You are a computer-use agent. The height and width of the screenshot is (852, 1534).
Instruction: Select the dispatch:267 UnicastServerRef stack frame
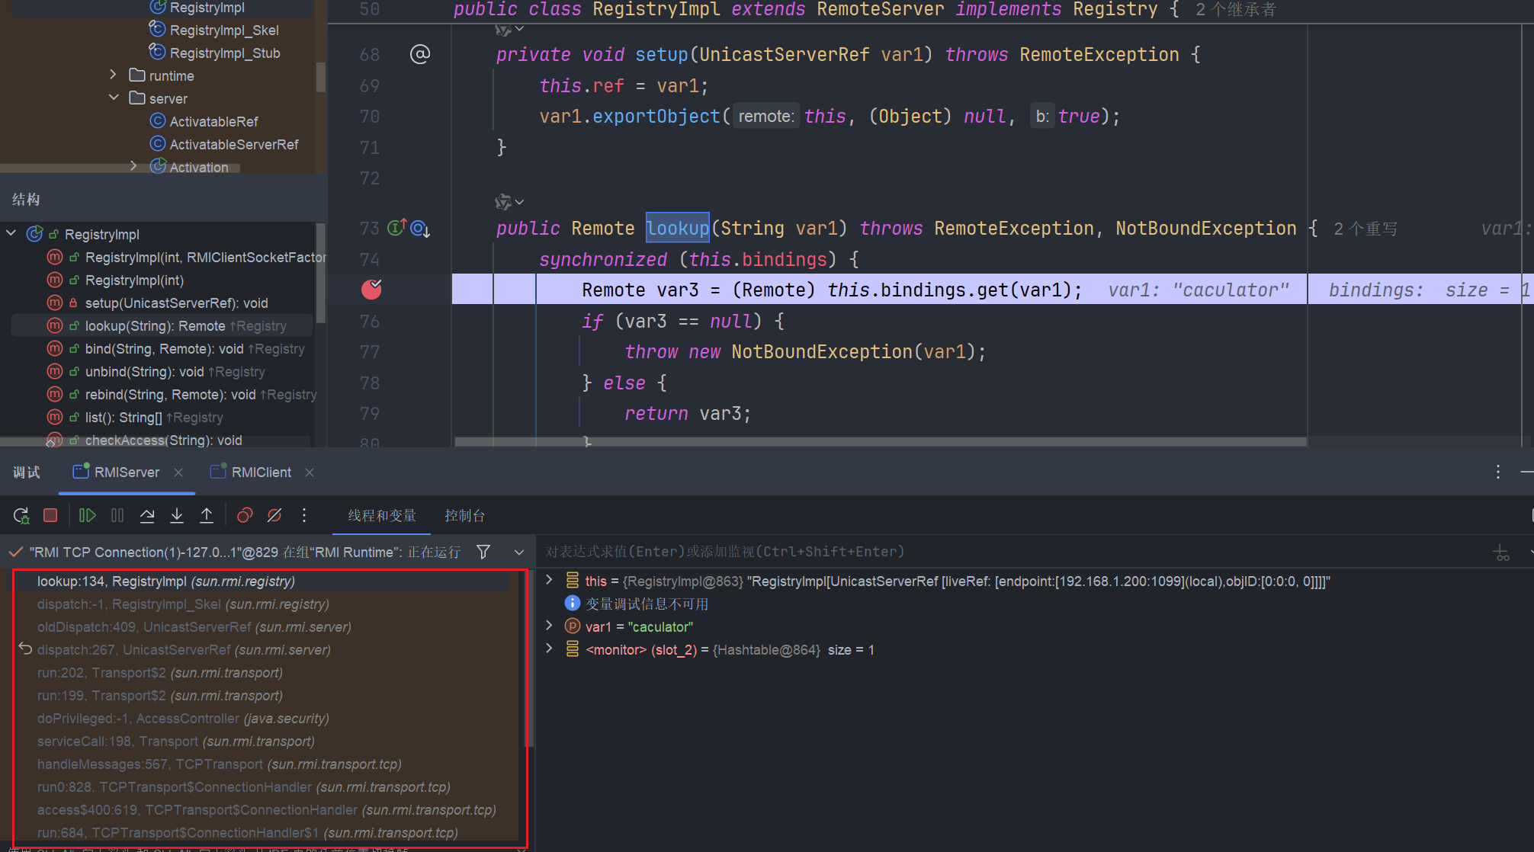(183, 650)
